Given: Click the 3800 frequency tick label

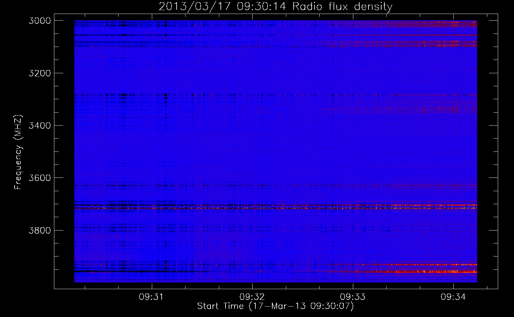Looking at the screenshot, I should (40, 230).
